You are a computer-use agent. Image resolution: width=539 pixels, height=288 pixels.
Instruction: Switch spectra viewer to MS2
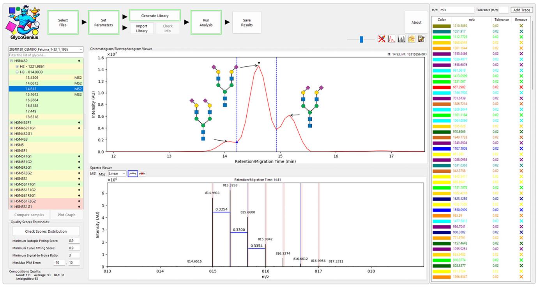(x=102, y=173)
